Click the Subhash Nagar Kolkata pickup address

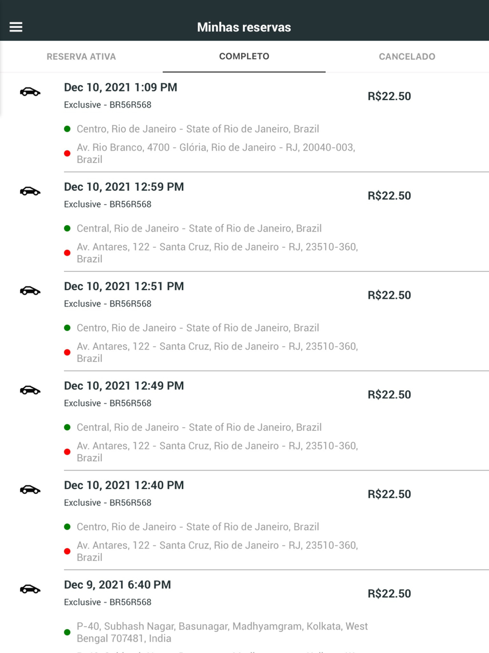click(x=222, y=632)
